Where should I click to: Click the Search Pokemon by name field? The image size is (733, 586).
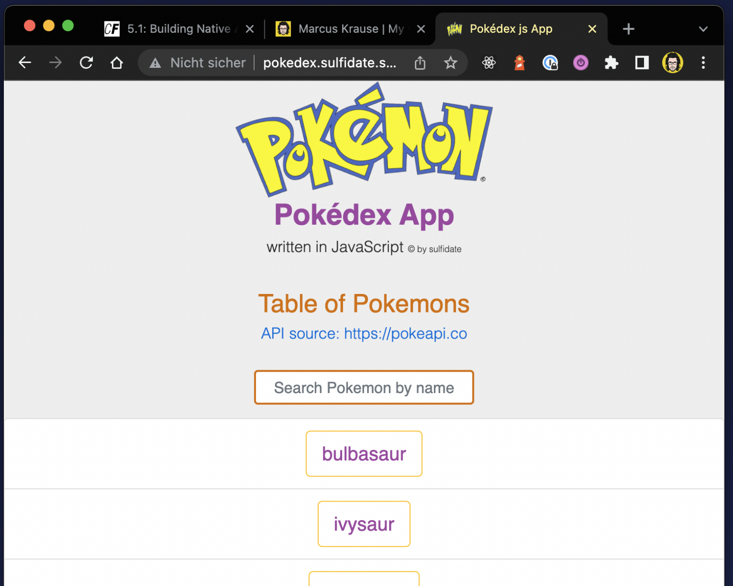(x=364, y=388)
